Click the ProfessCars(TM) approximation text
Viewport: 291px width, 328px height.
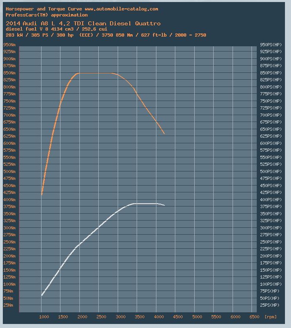46,15
